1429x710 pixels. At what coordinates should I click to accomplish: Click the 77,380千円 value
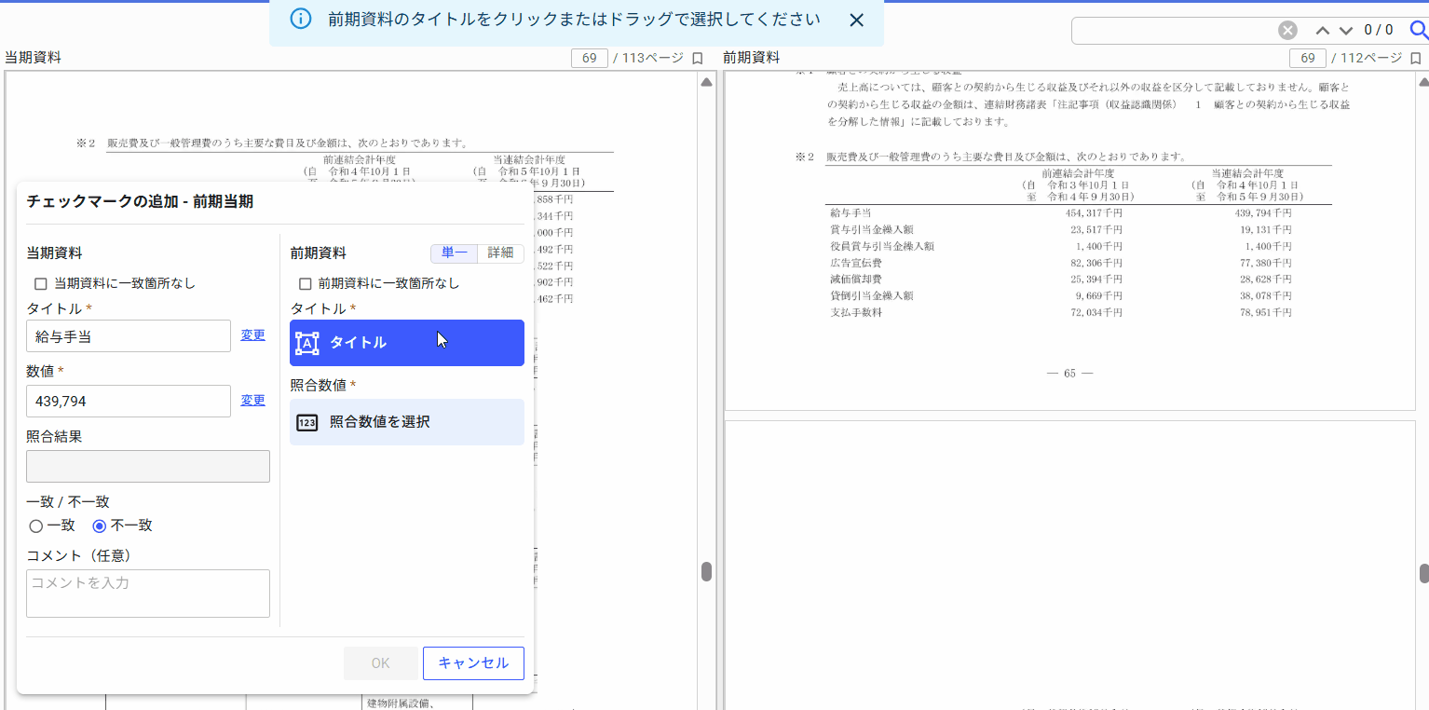pos(1266,263)
